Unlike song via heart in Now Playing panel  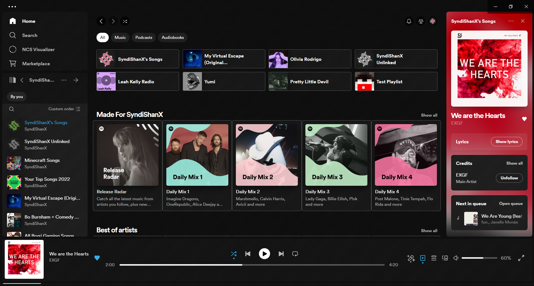524,119
